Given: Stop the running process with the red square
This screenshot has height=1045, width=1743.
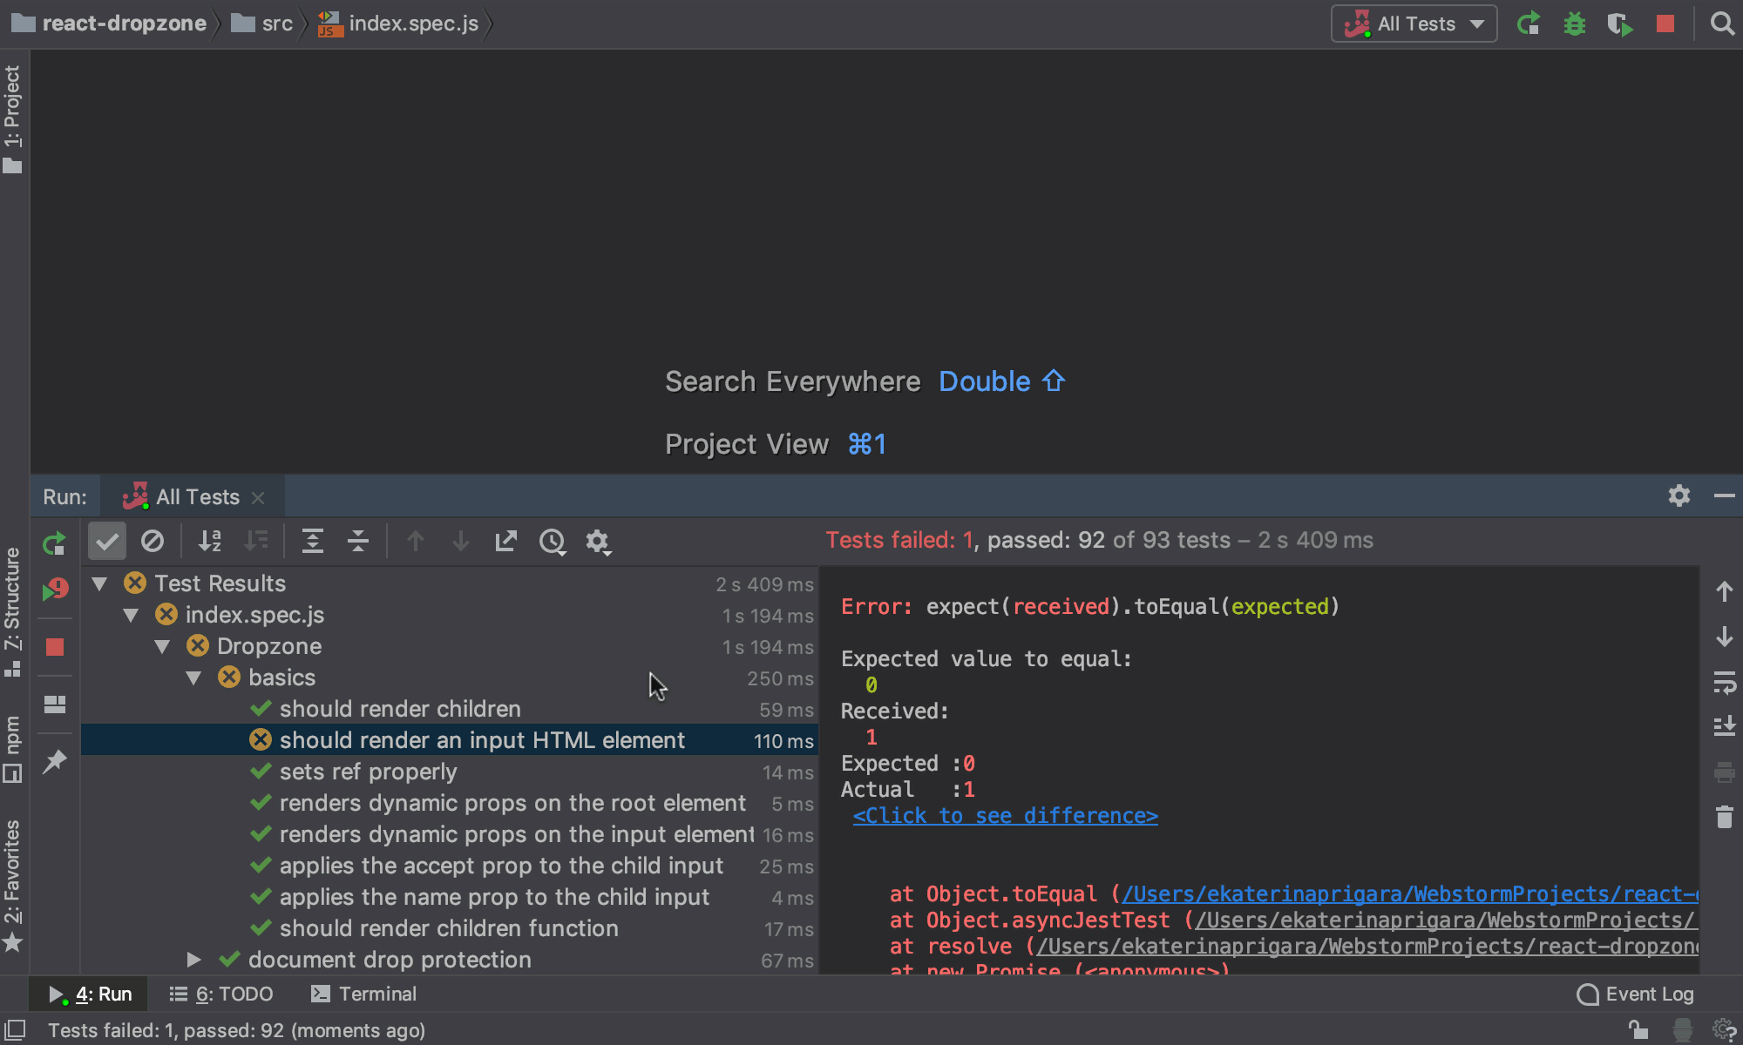Looking at the screenshot, I should 54,647.
